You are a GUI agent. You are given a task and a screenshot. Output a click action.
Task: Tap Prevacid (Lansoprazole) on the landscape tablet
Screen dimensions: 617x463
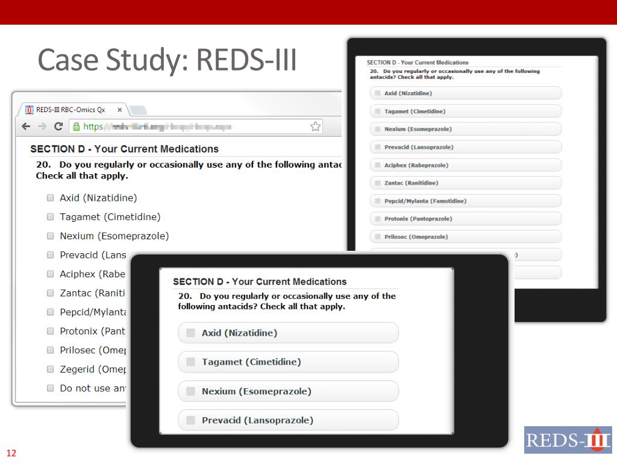(288, 420)
